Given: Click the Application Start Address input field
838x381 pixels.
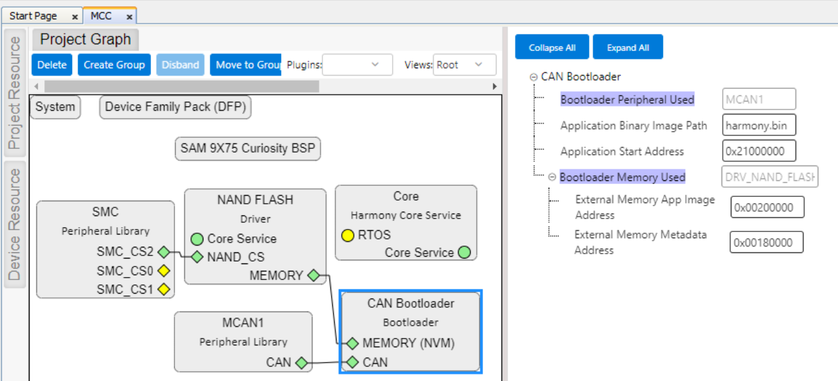Looking at the screenshot, I should click(759, 150).
